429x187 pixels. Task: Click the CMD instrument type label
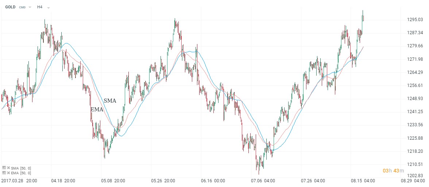click(x=22, y=7)
